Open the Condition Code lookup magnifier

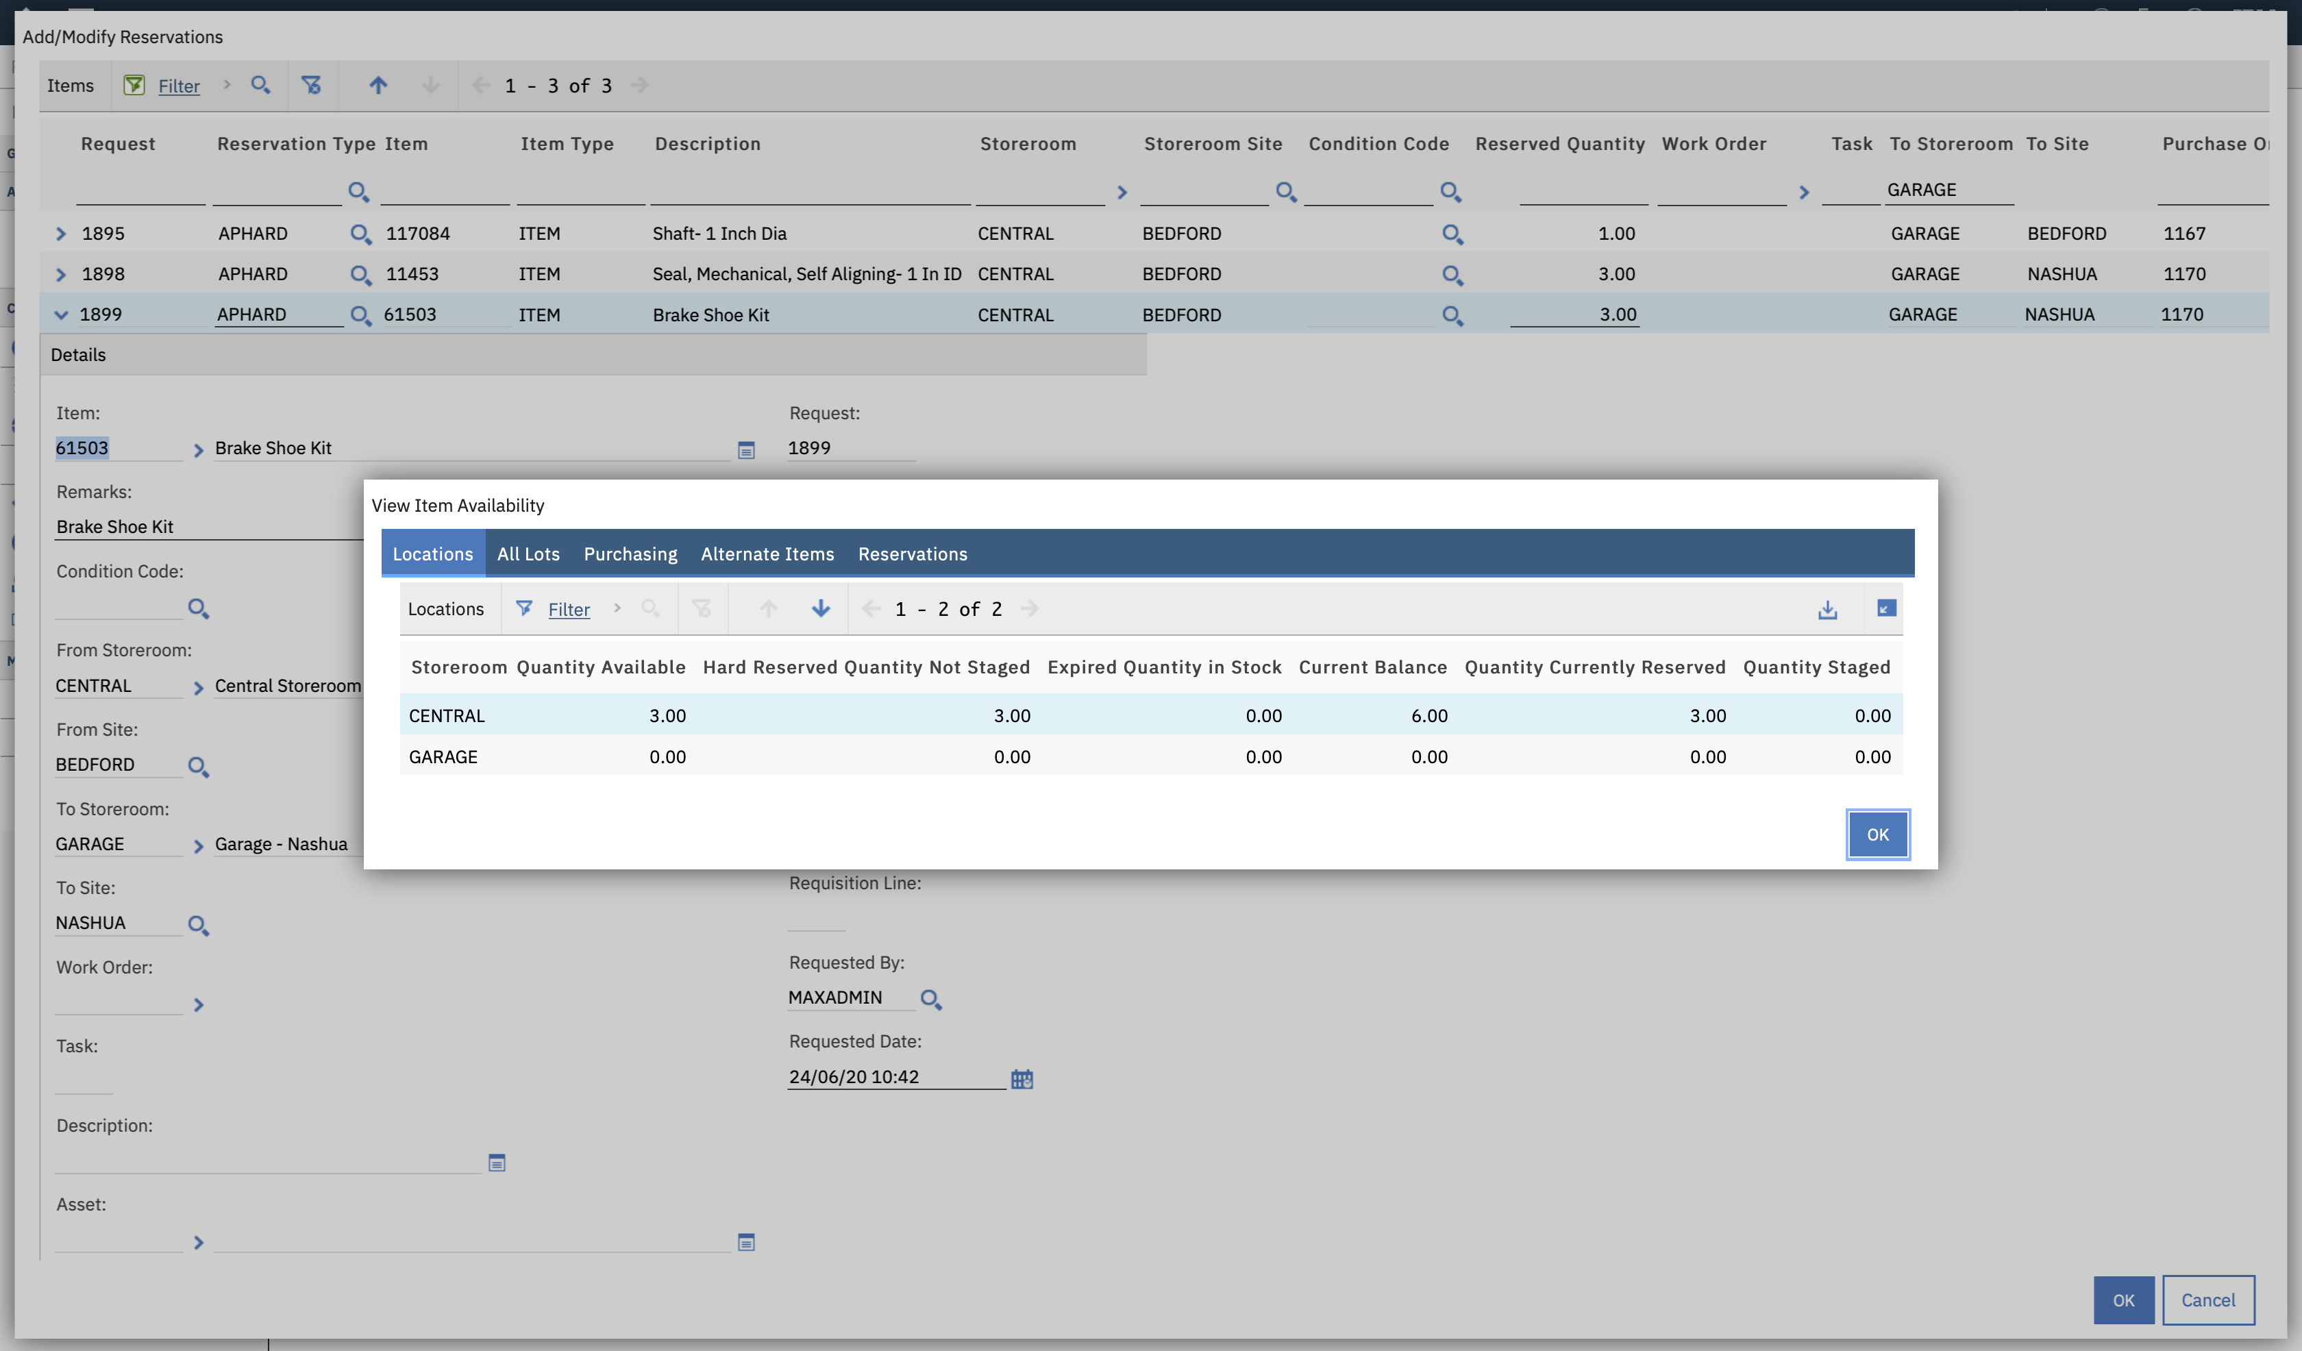coord(199,608)
